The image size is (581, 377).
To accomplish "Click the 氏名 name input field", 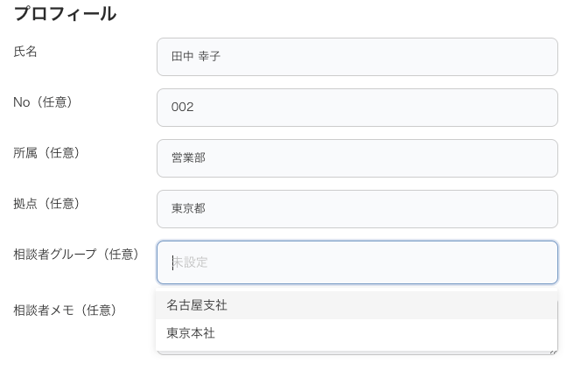I will click(x=357, y=57).
